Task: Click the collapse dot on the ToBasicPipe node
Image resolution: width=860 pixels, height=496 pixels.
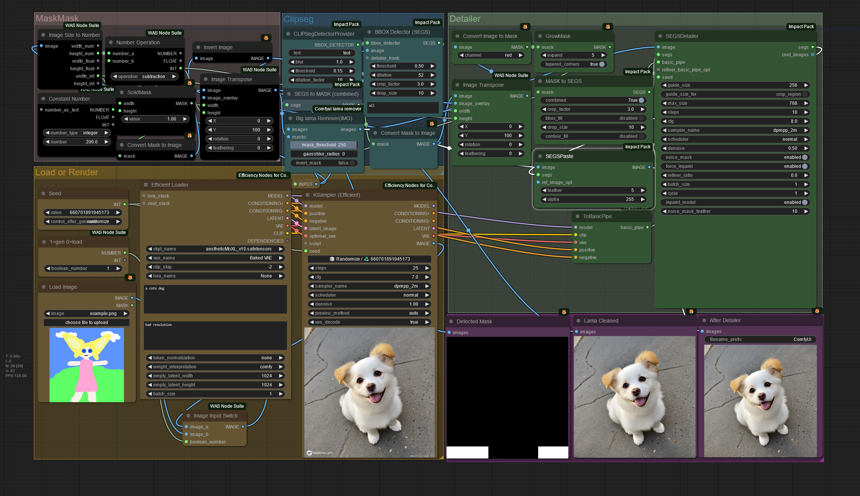Action: tap(578, 216)
